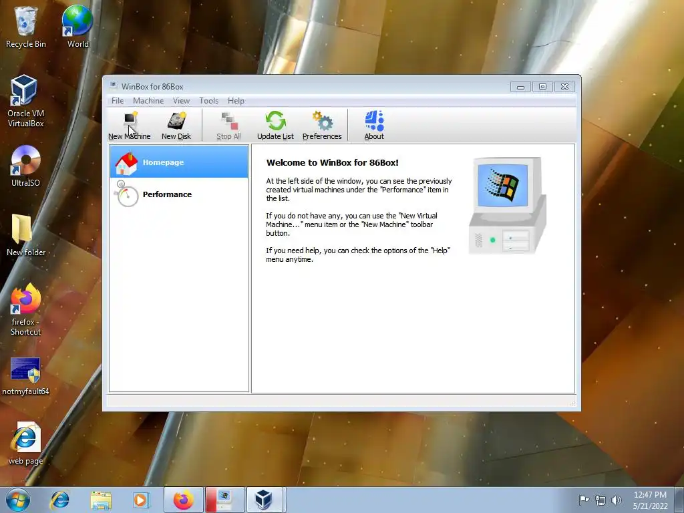Click the Action Center flag tray icon
Image resolution: width=684 pixels, height=513 pixels.
[584, 500]
